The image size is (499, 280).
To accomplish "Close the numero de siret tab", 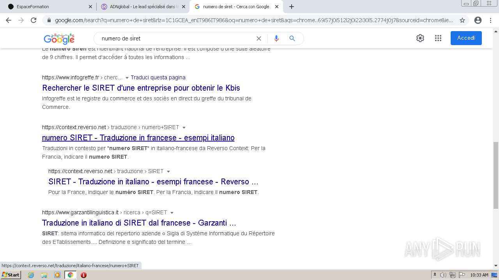I will click(x=277, y=7).
